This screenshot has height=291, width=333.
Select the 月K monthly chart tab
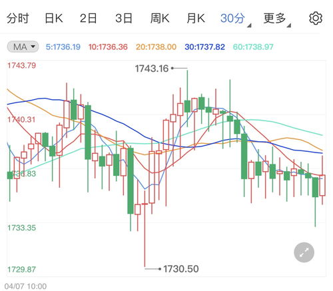tap(196, 18)
